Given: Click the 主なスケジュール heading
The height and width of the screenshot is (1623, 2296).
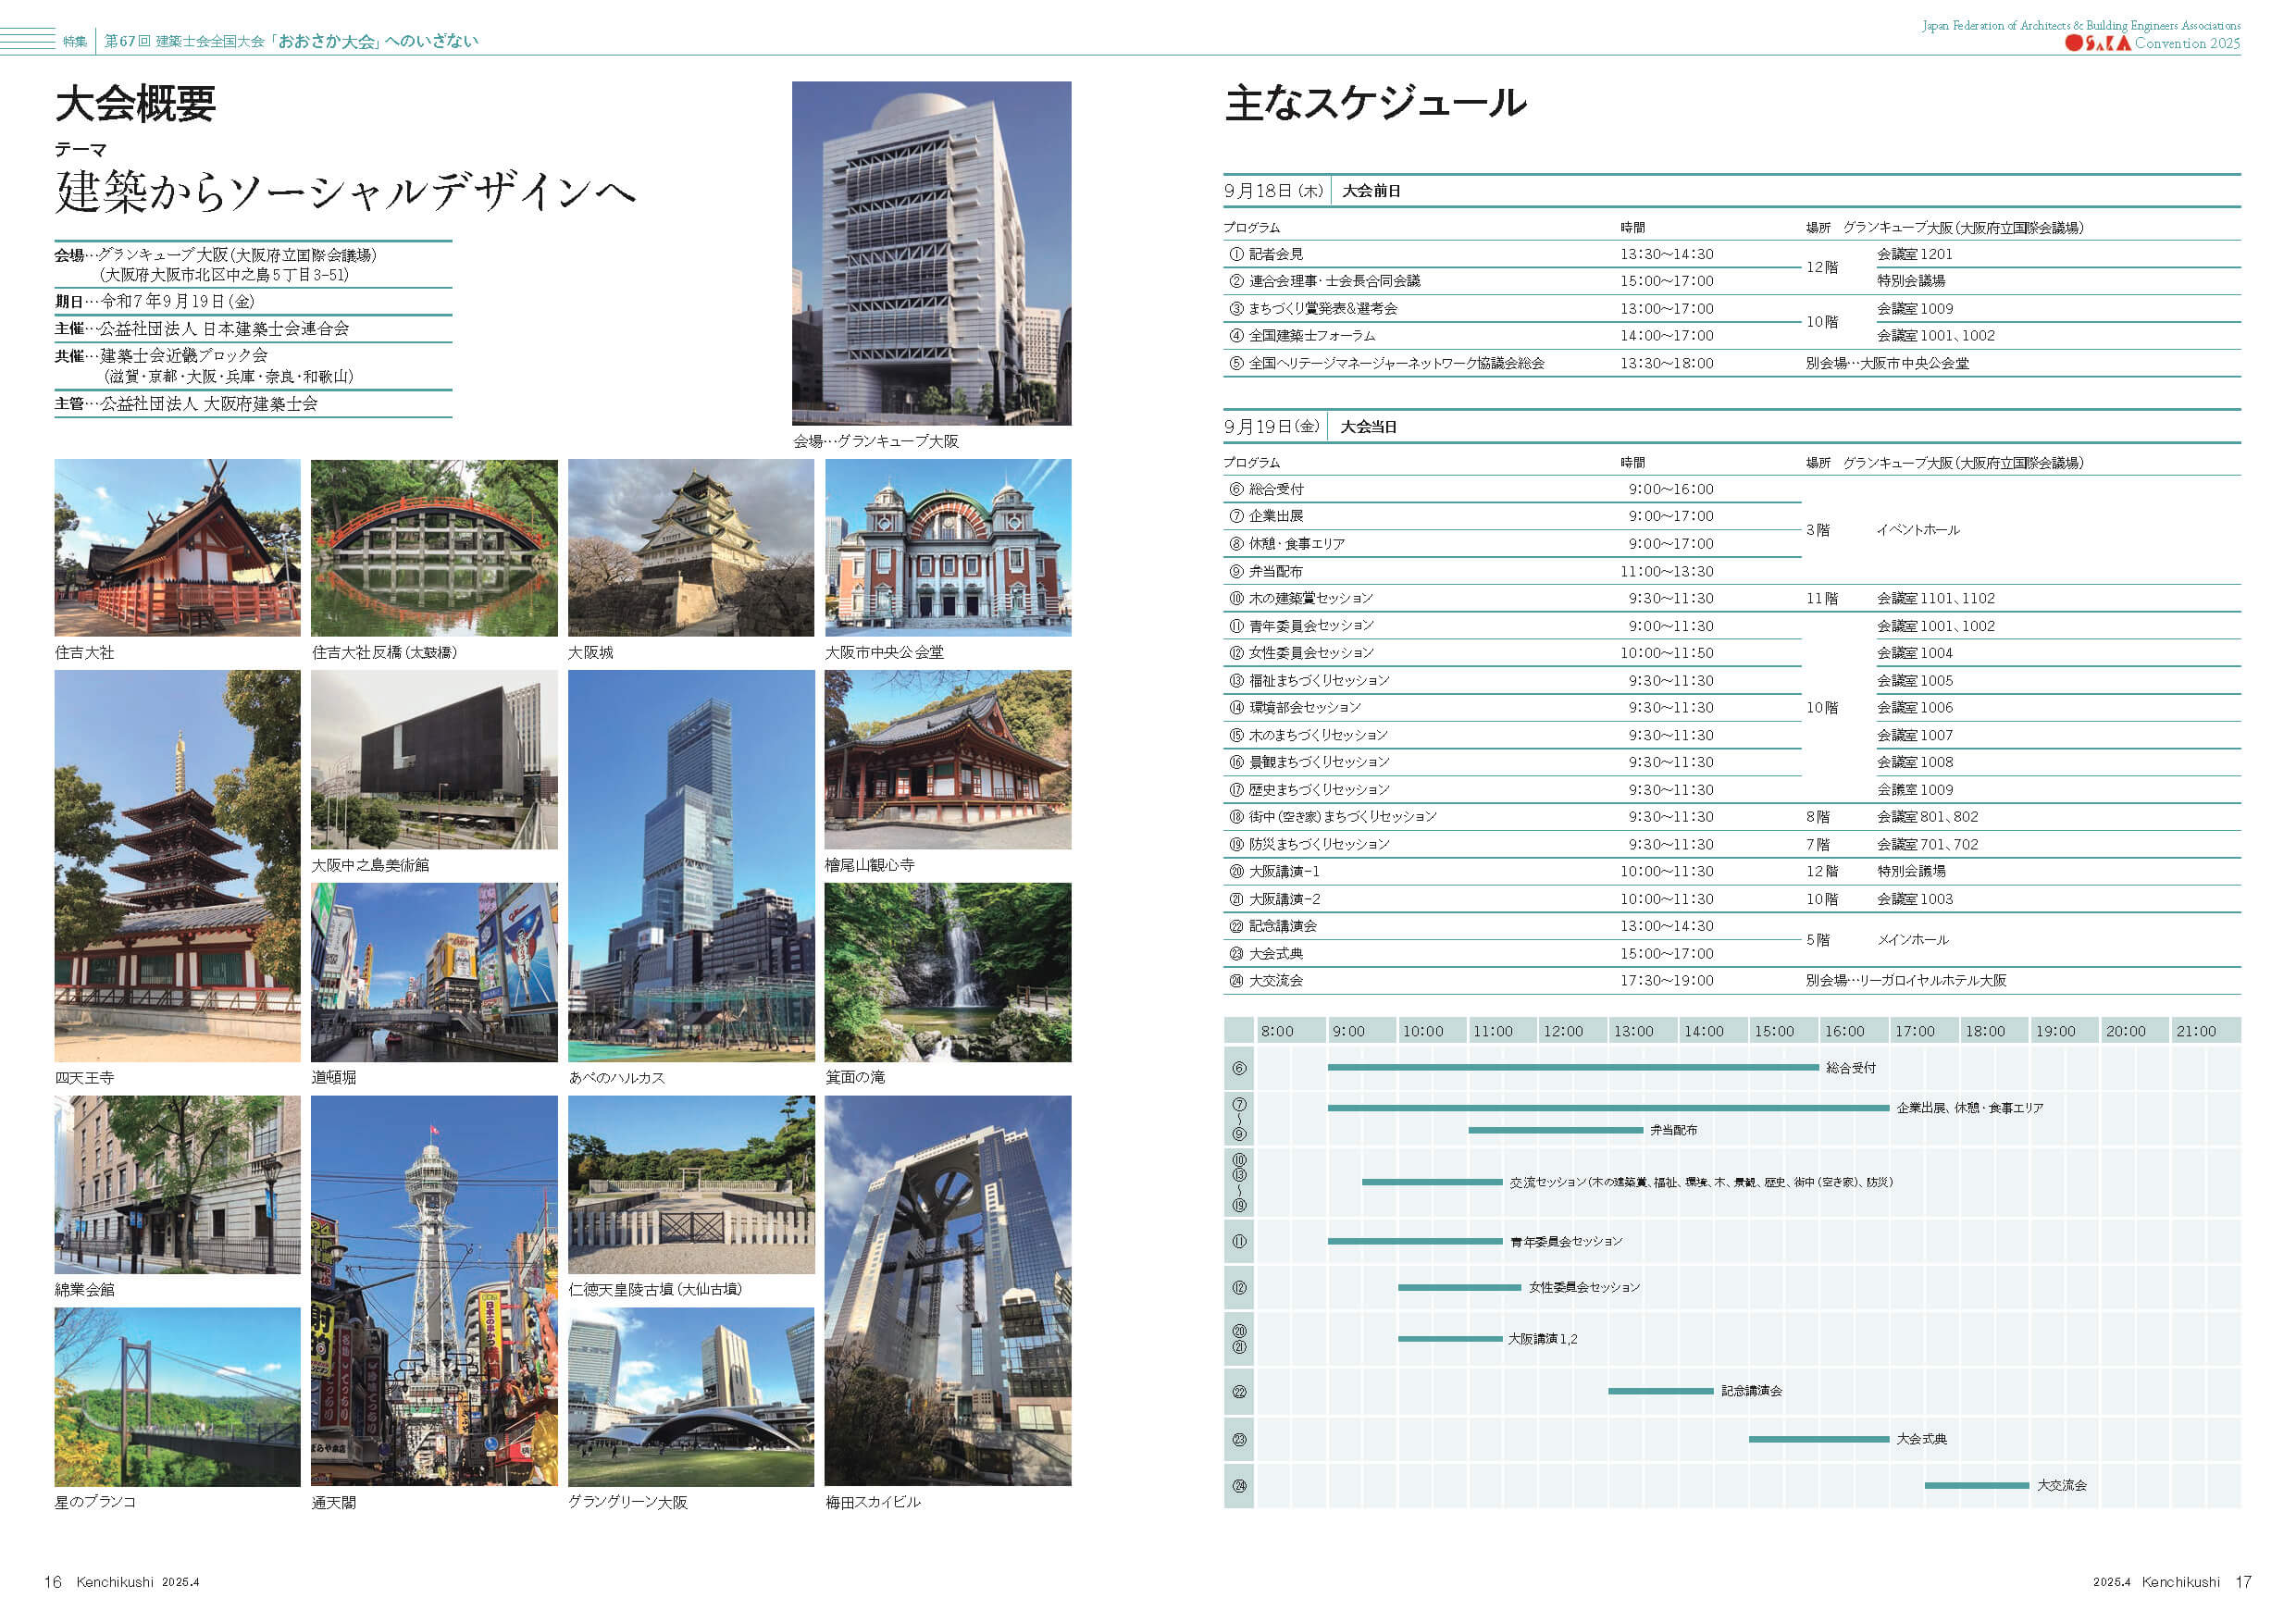Looking at the screenshot, I should point(1375,103).
